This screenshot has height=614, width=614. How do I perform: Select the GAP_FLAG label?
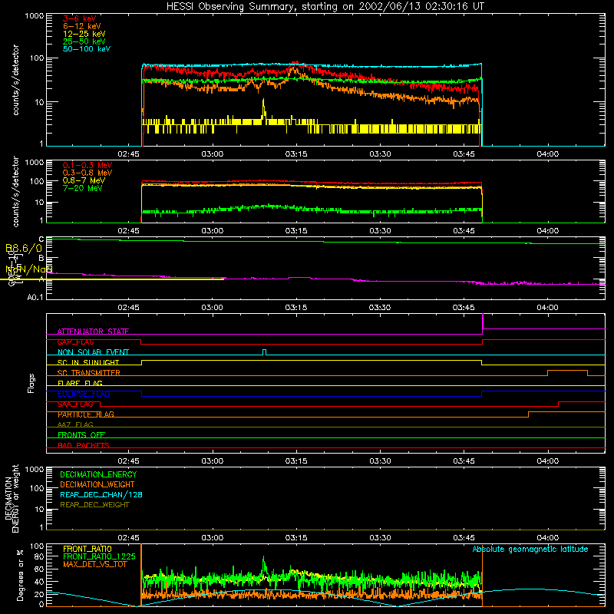[75, 342]
